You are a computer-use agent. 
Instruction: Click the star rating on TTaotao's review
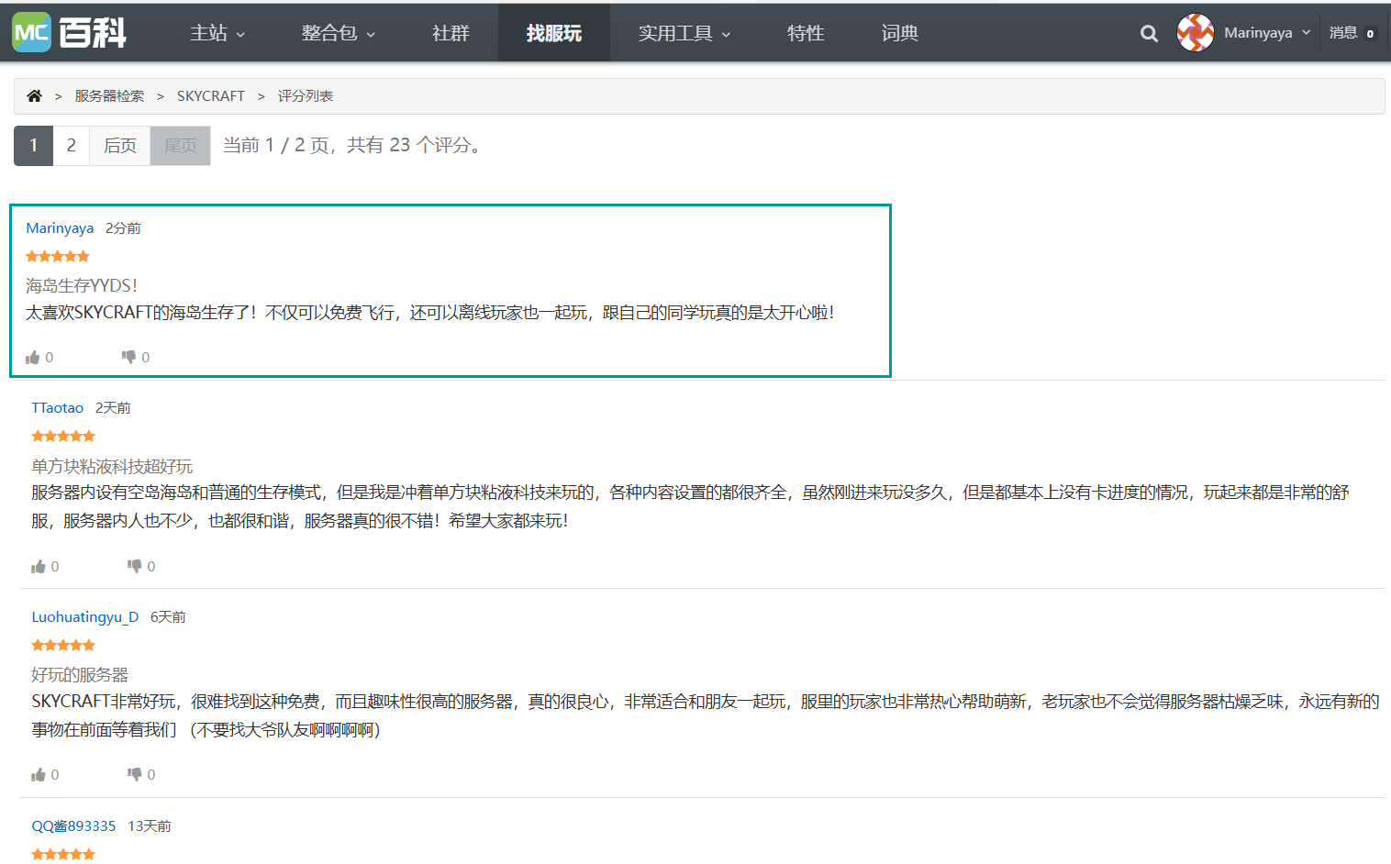pyautogui.click(x=63, y=436)
